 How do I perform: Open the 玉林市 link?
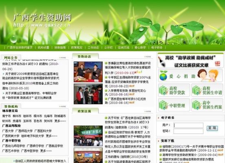click(x=27, y=121)
